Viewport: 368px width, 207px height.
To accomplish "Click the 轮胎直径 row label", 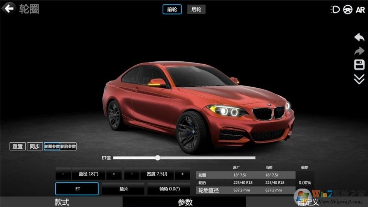I will pos(208,190).
